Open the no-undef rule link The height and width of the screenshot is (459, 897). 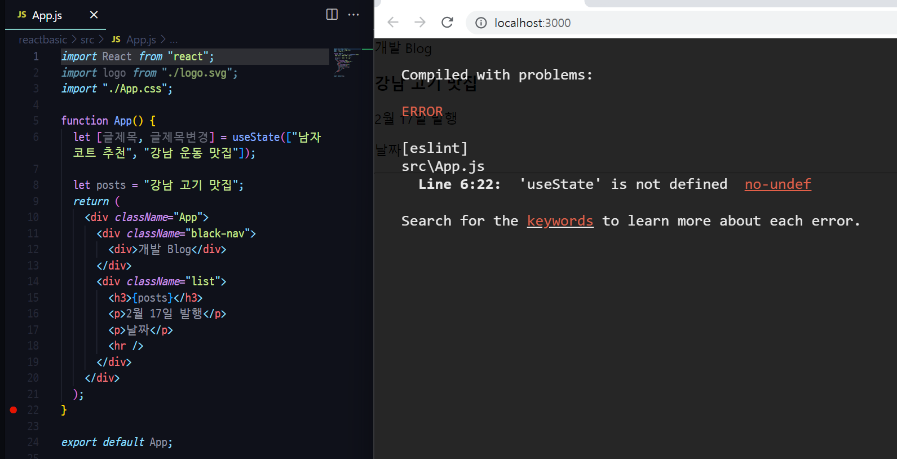[x=777, y=184]
